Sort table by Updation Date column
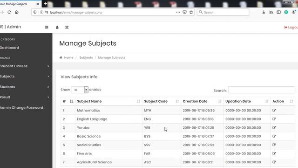Image resolution: width=298 pixels, height=168 pixels. [247, 101]
